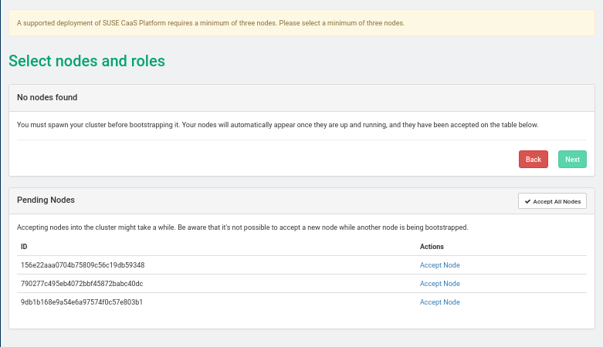
Task: Click the checkmark icon on Accept All Nodes
Action: pyautogui.click(x=528, y=201)
